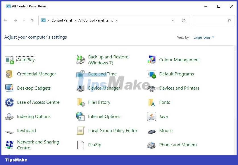The height and width of the screenshot is (165, 238).
Task: Open Mouse settings
Action: click(166, 131)
